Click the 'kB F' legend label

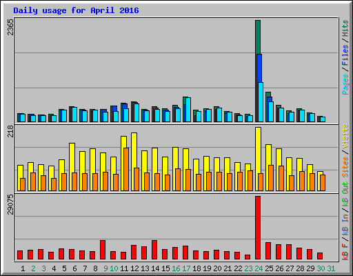pos(345,252)
